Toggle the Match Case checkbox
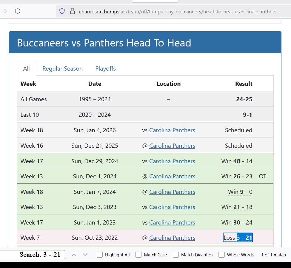 pyautogui.click(x=138, y=255)
